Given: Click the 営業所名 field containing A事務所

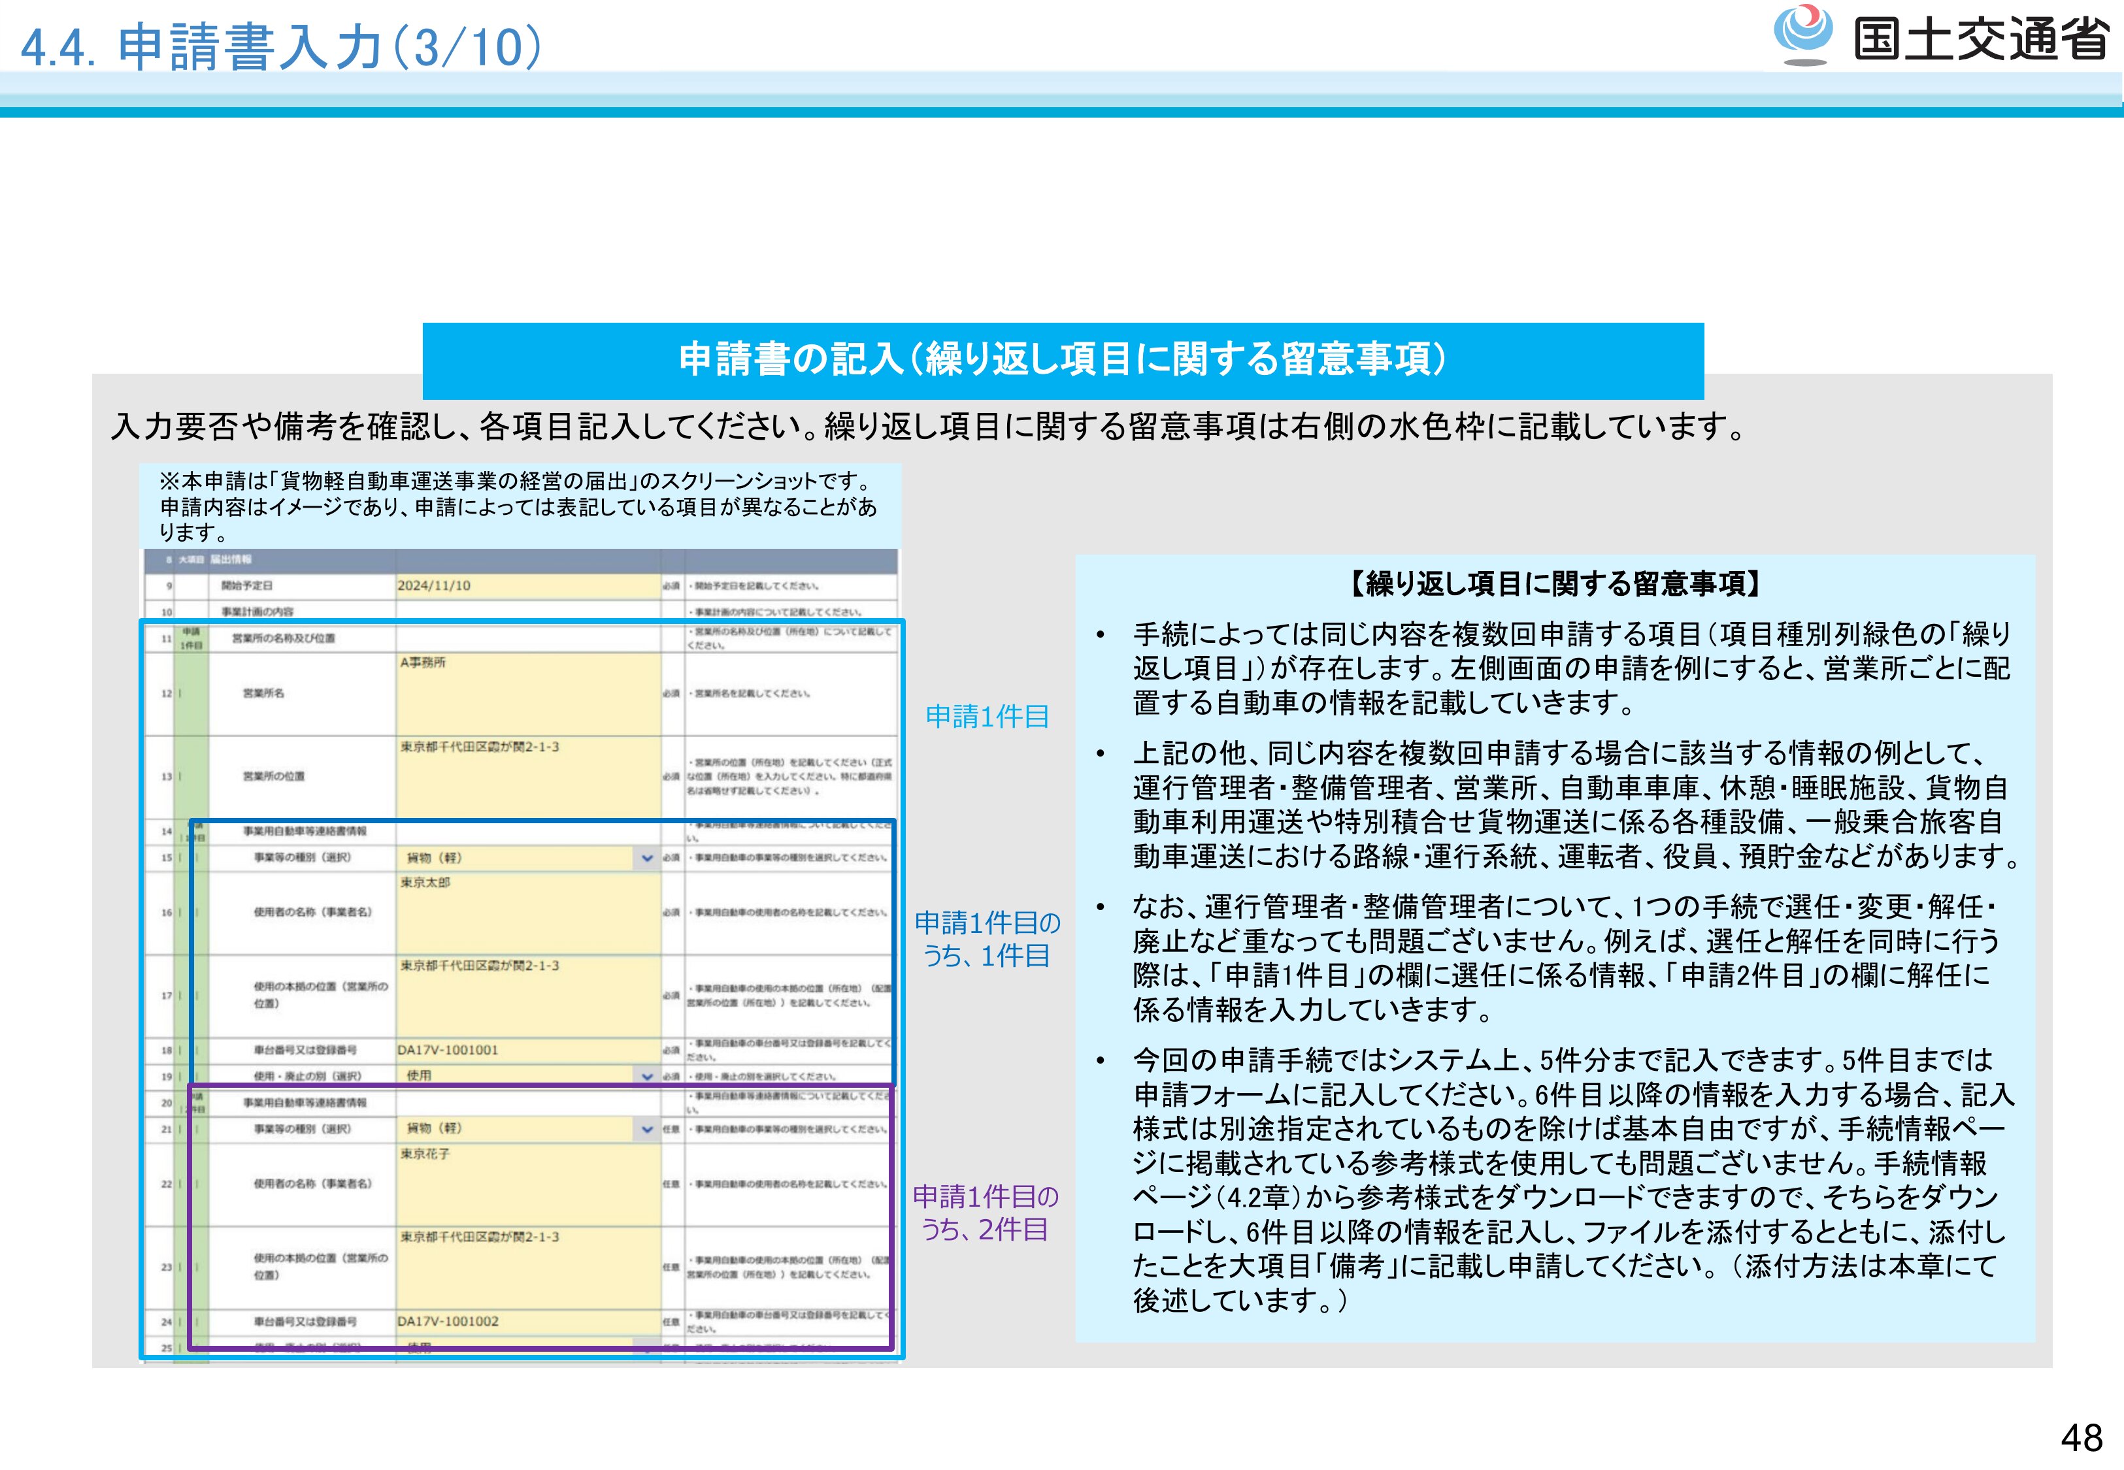Looking at the screenshot, I should (x=528, y=694).
